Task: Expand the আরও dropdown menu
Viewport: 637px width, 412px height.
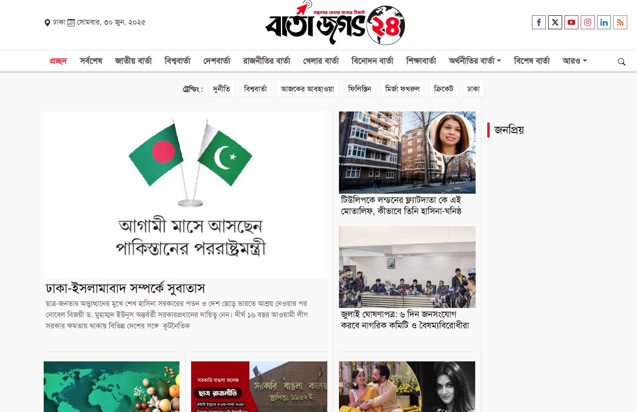Action: coord(575,61)
